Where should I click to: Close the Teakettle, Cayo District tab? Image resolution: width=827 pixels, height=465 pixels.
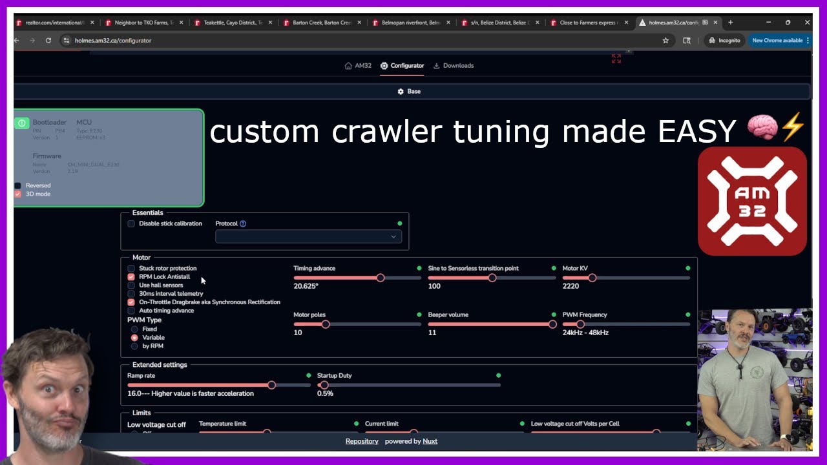[x=269, y=22]
